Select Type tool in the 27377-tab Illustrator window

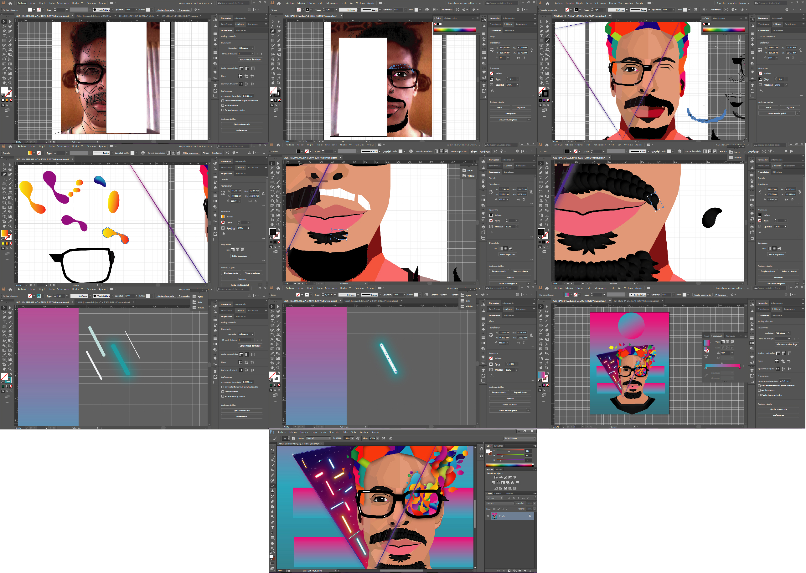click(x=4, y=36)
